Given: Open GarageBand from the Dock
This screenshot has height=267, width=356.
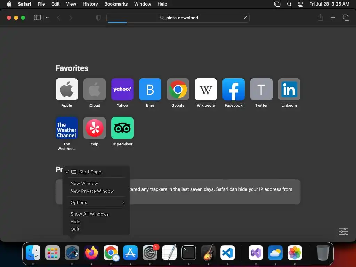Looking at the screenshot, I should pyautogui.click(x=208, y=253).
